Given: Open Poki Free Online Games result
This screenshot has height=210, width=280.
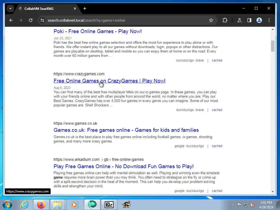Looking at the screenshot, I should click(x=98, y=31).
